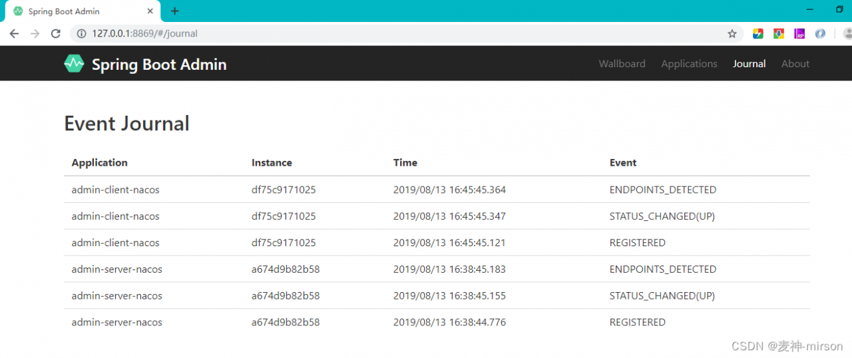The image size is (852, 358).
Task: Go back with the browser back arrow
Action: pyautogui.click(x=14, y=34)
